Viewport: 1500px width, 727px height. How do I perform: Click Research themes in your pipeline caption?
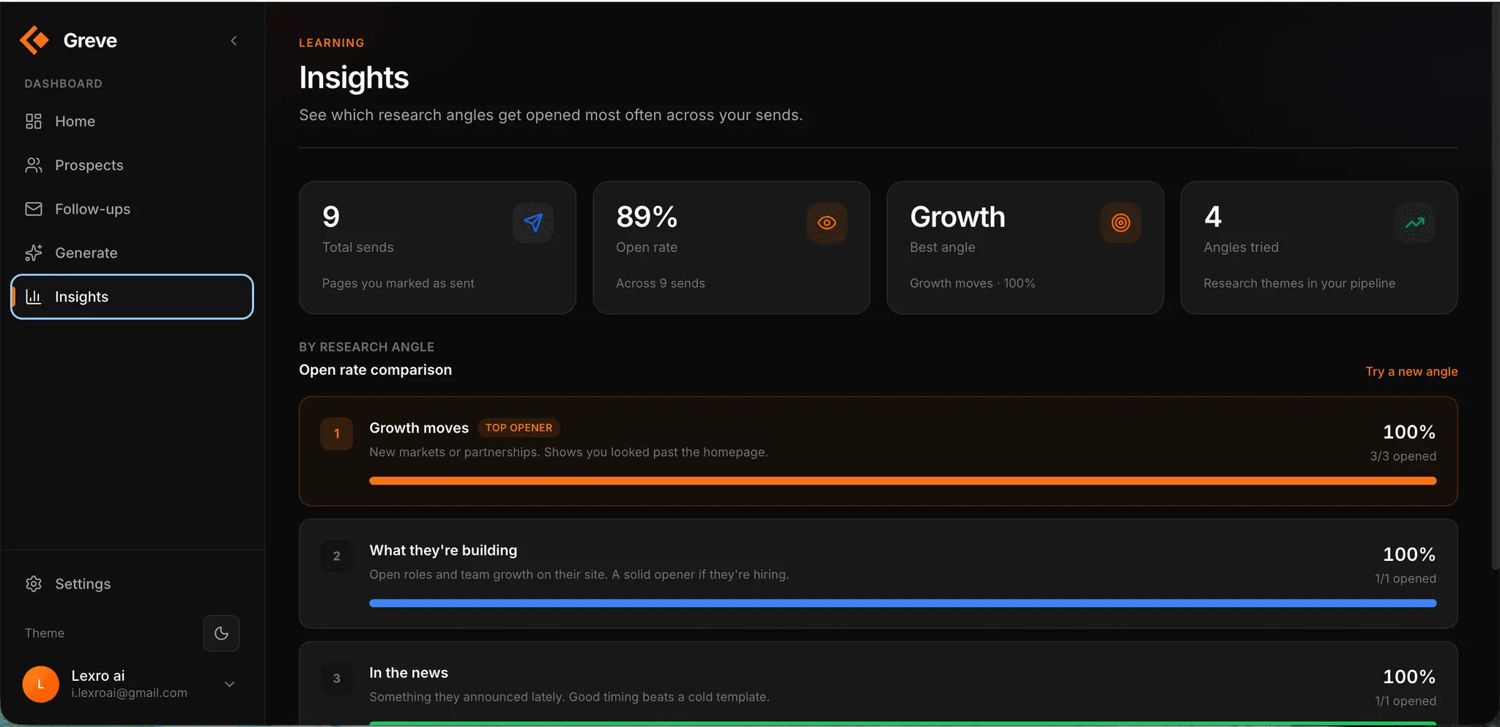1299,283
